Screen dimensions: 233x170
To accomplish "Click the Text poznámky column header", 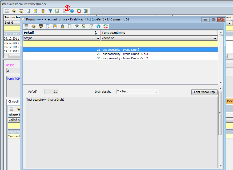I will 159,33.
